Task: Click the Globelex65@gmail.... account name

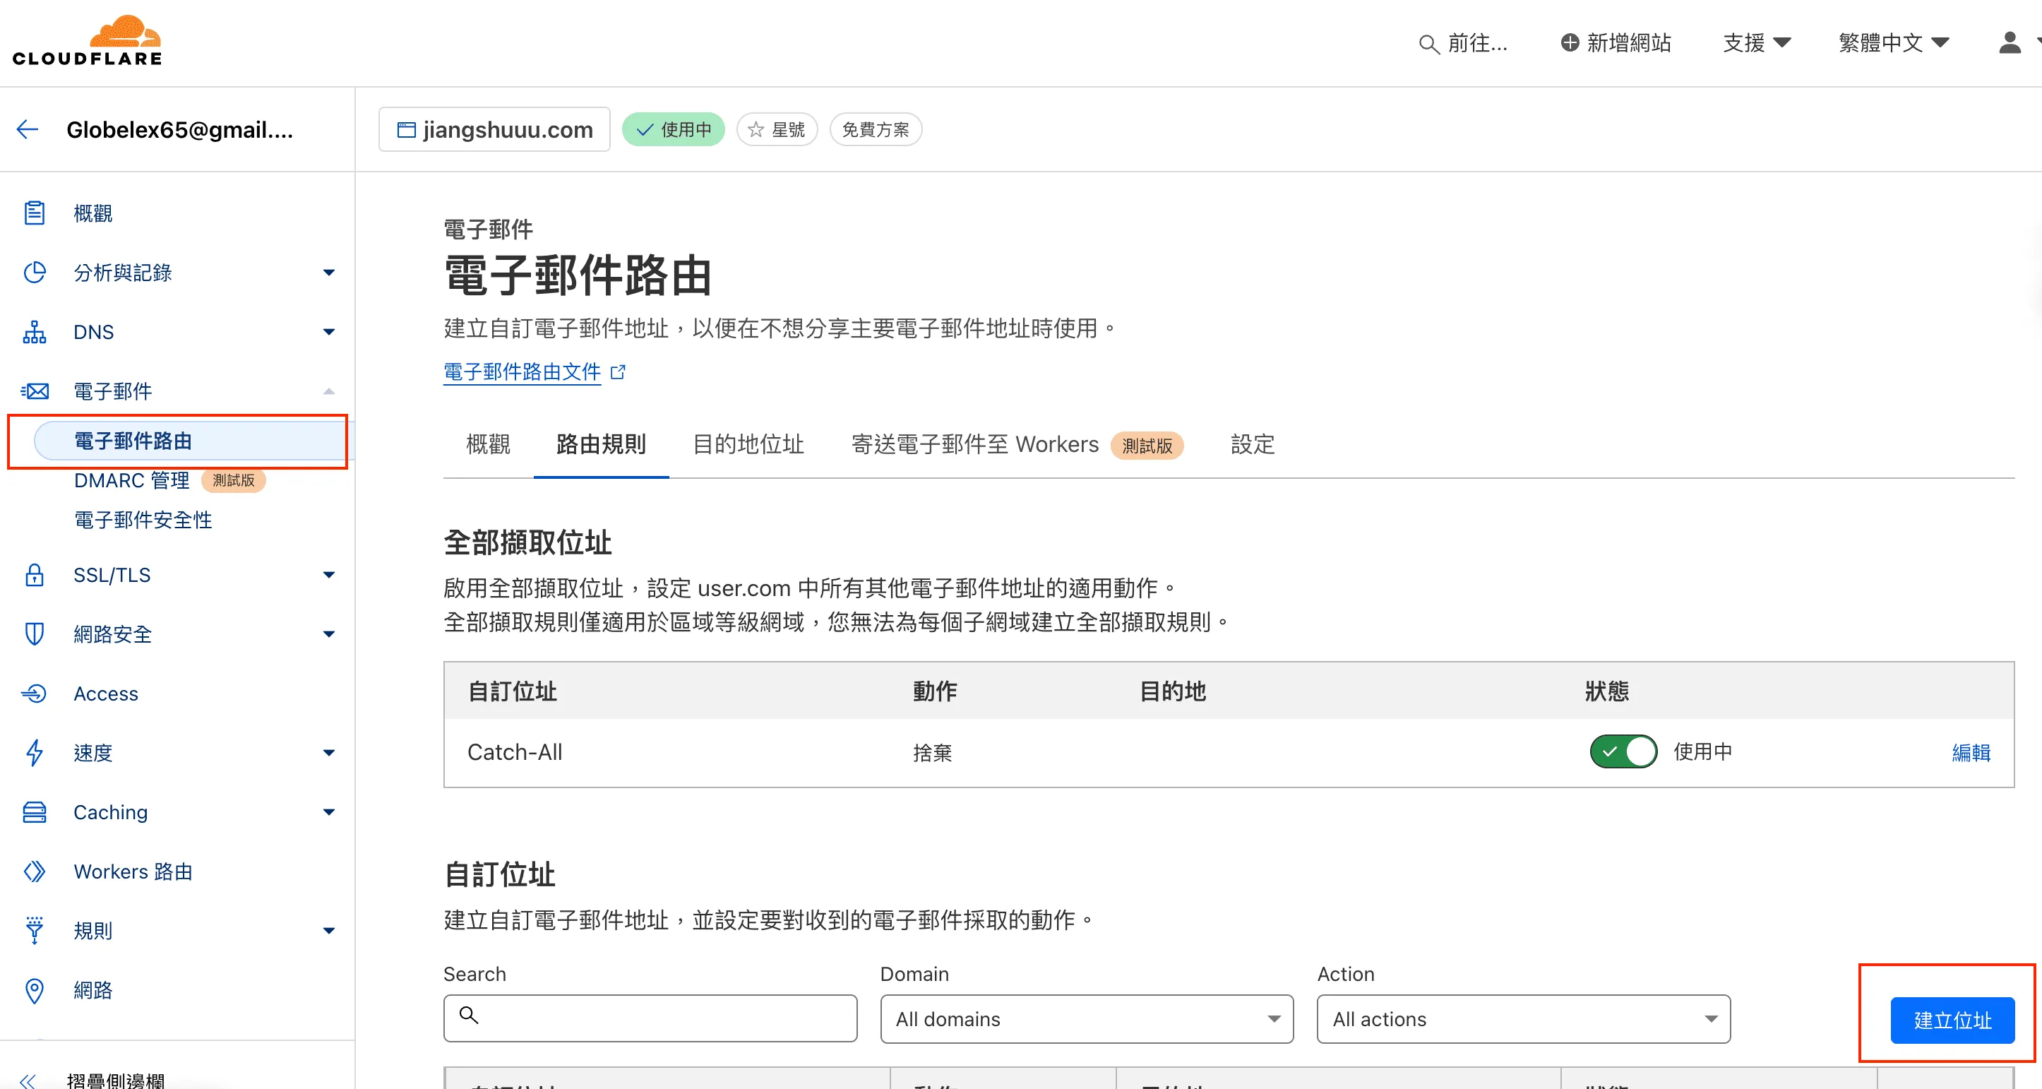Action: point(180,129)
